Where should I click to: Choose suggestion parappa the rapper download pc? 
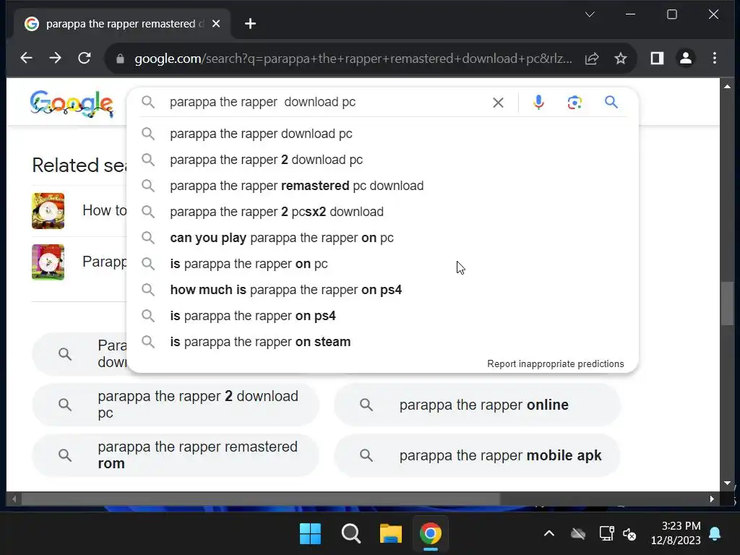383,134
